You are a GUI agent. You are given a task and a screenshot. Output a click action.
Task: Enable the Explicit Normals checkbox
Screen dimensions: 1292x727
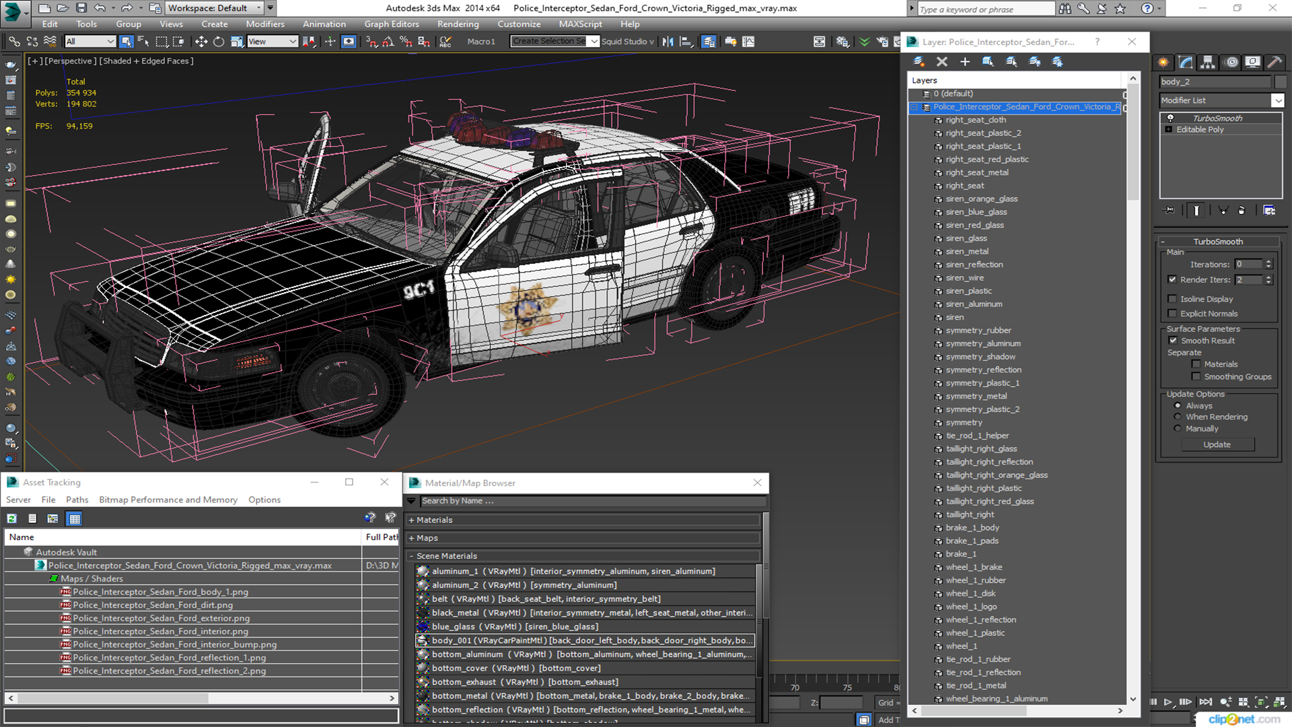[1172, 314]
